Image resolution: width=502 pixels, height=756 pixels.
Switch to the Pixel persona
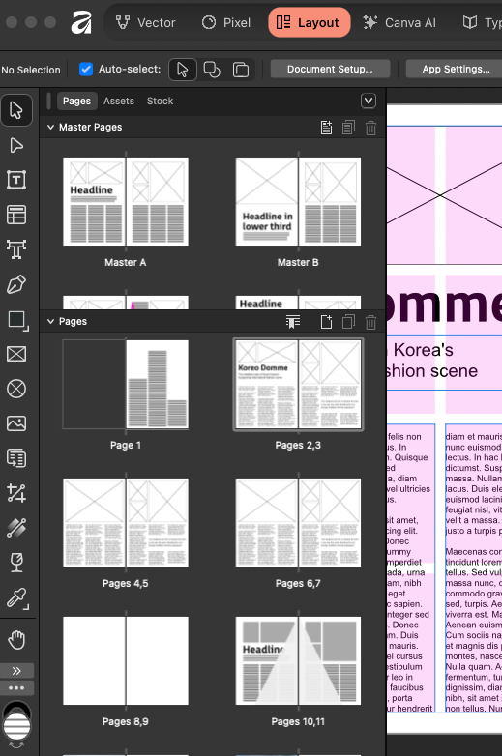click(226, 22)
